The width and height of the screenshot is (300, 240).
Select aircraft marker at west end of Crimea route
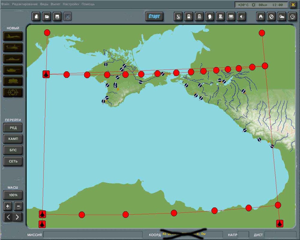(46, 74)
